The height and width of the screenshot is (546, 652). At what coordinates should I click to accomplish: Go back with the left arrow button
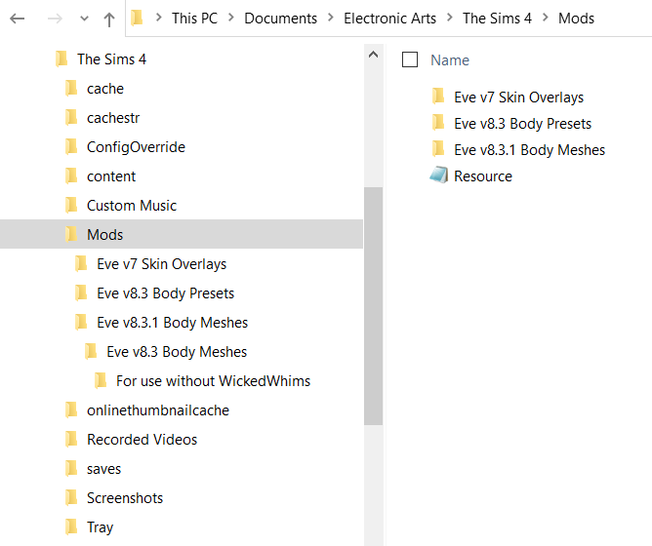[x=17, y=19]
